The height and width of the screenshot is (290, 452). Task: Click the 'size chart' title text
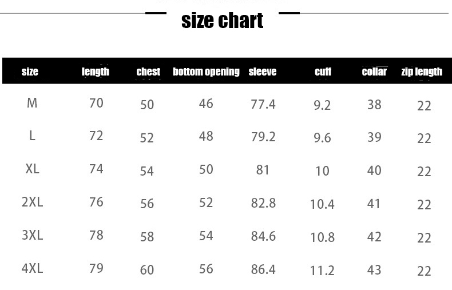(222, 21)
